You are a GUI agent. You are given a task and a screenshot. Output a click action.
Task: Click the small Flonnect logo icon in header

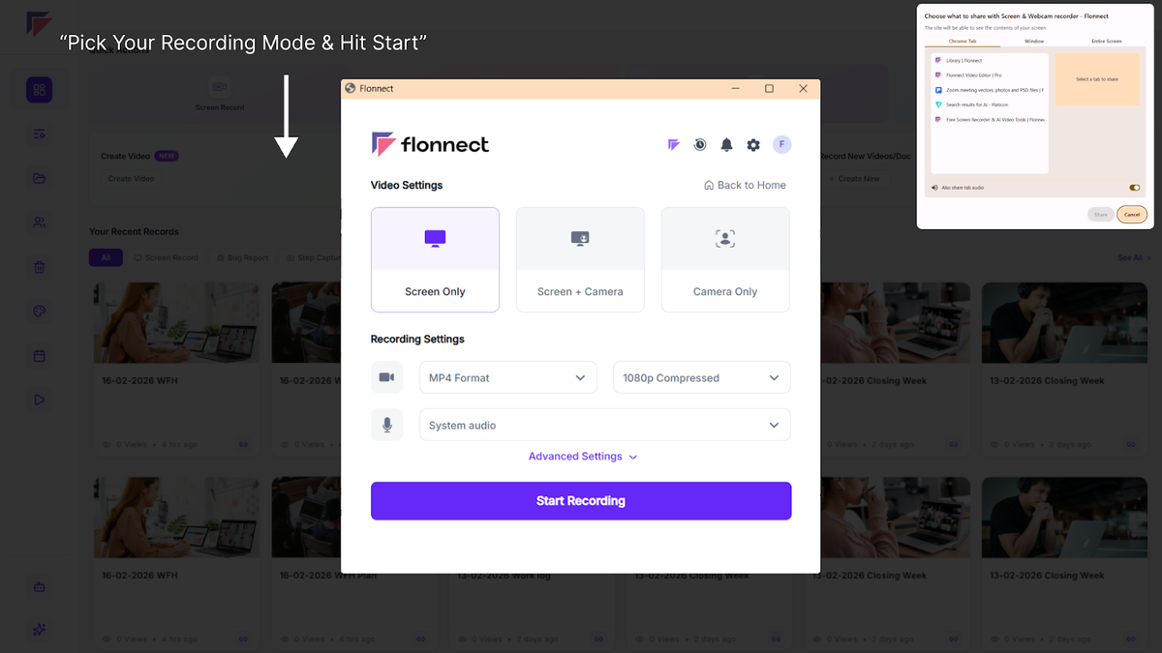pyautogui.click(x=674, y=145)
